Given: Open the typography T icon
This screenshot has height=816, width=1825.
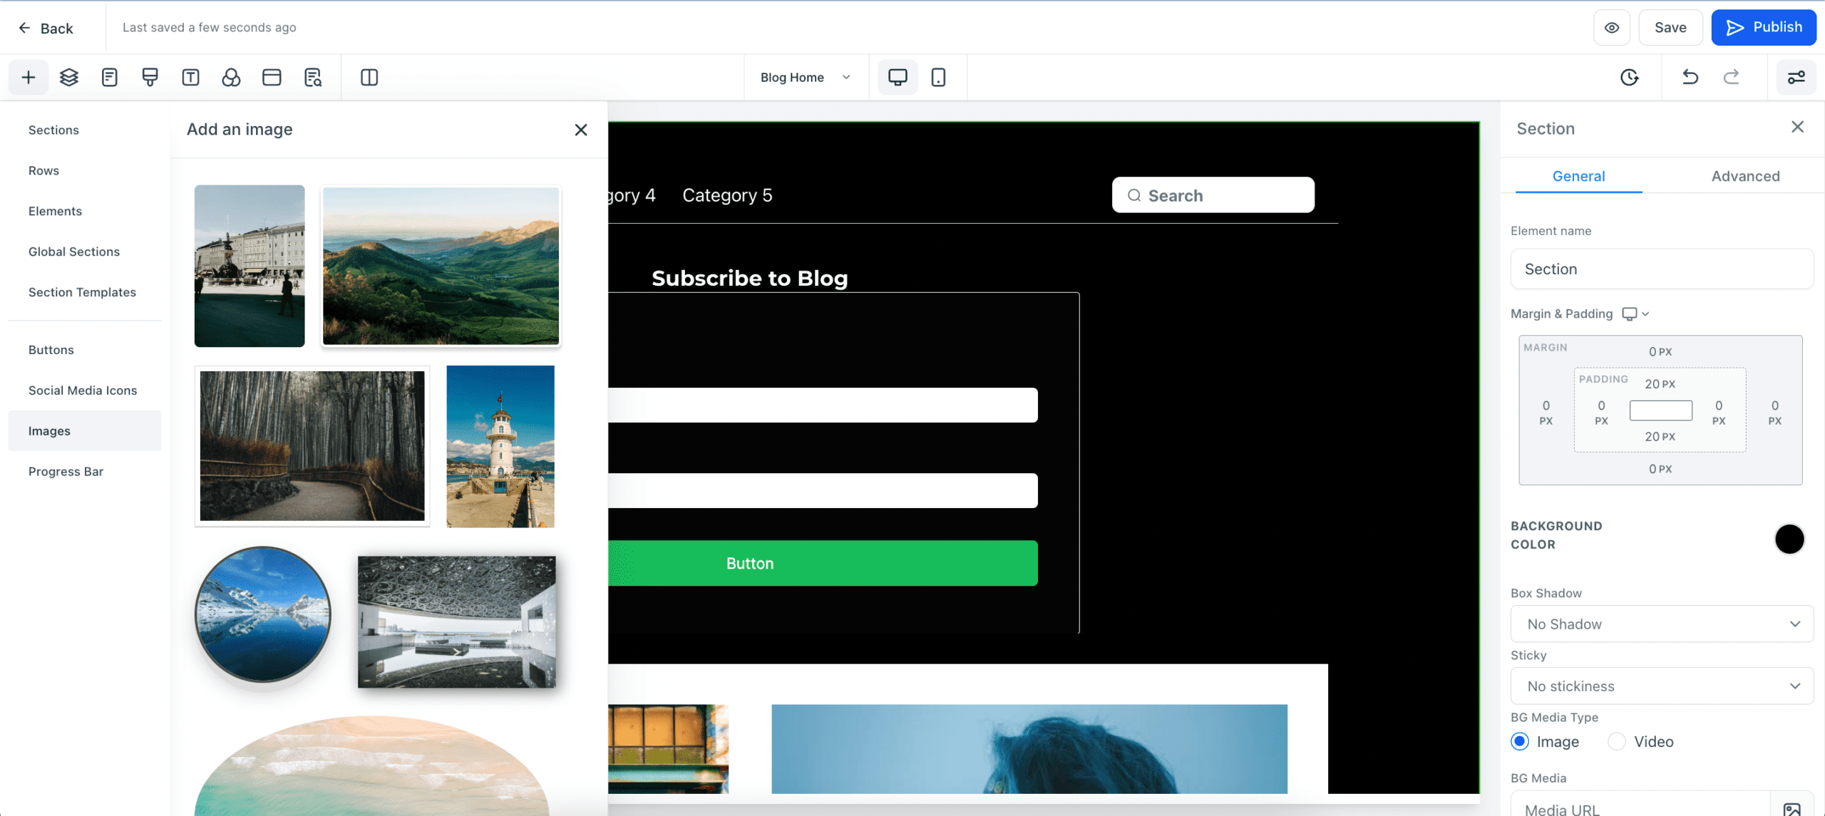Looking at the screenshot, I should [190, 77].
